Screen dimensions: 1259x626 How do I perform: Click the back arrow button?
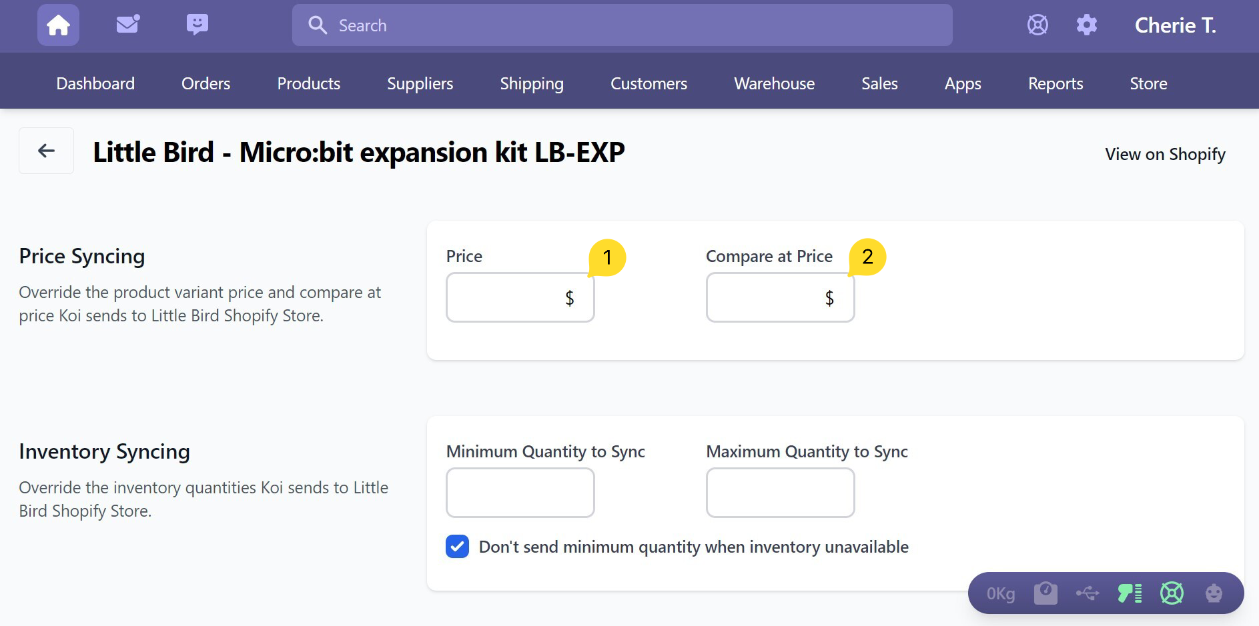click(x=46, y=151)
